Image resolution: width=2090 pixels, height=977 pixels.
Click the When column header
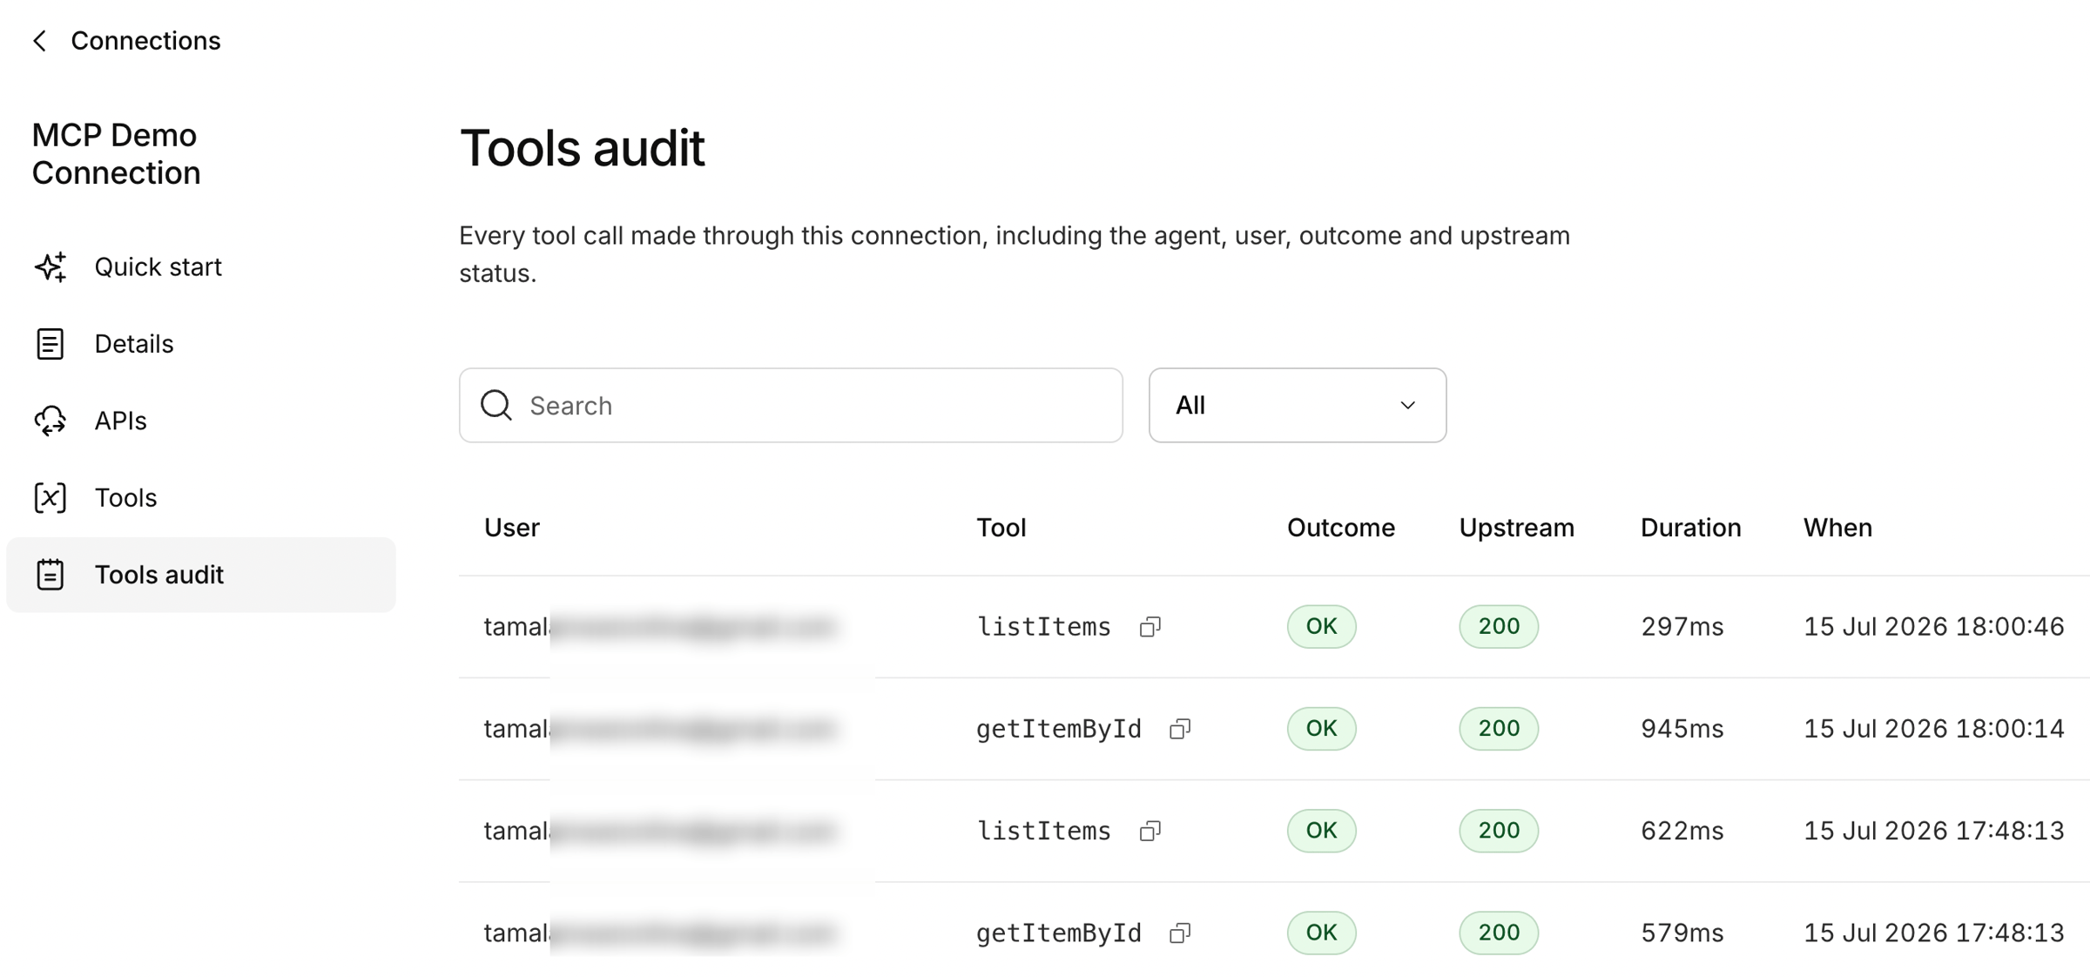[1837, 528]
